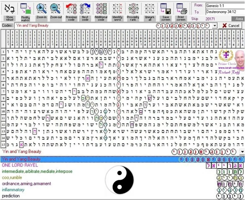Select the inflammatory code row

[x=122, y=190]
